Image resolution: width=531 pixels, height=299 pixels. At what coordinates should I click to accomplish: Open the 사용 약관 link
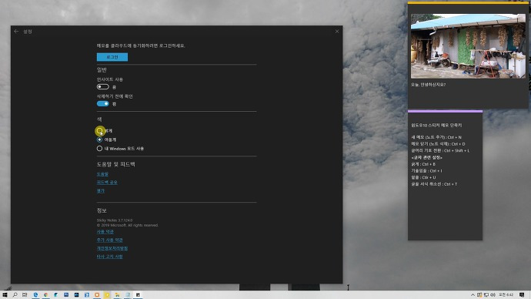[x=105, y=232]
